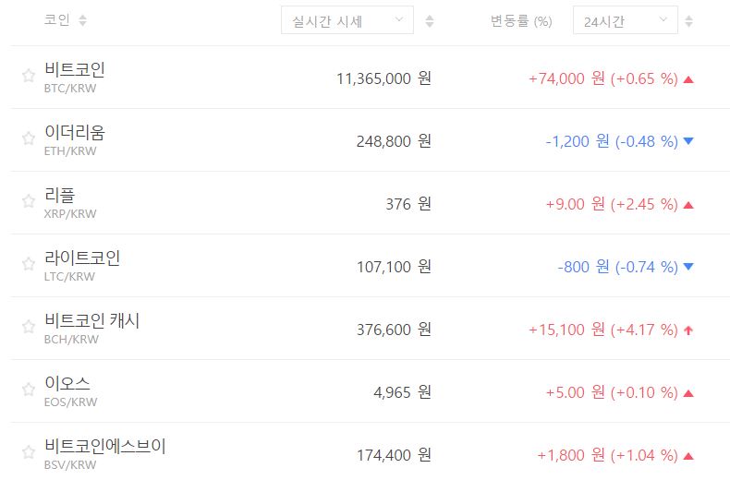Open the 실시간 시세 dropdown
The height and width of the screenshot is (480, 730).
(x=347, y=20)
